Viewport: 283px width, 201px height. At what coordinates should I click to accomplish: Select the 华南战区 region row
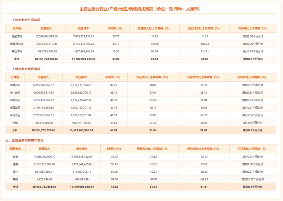tap(15, 85)
